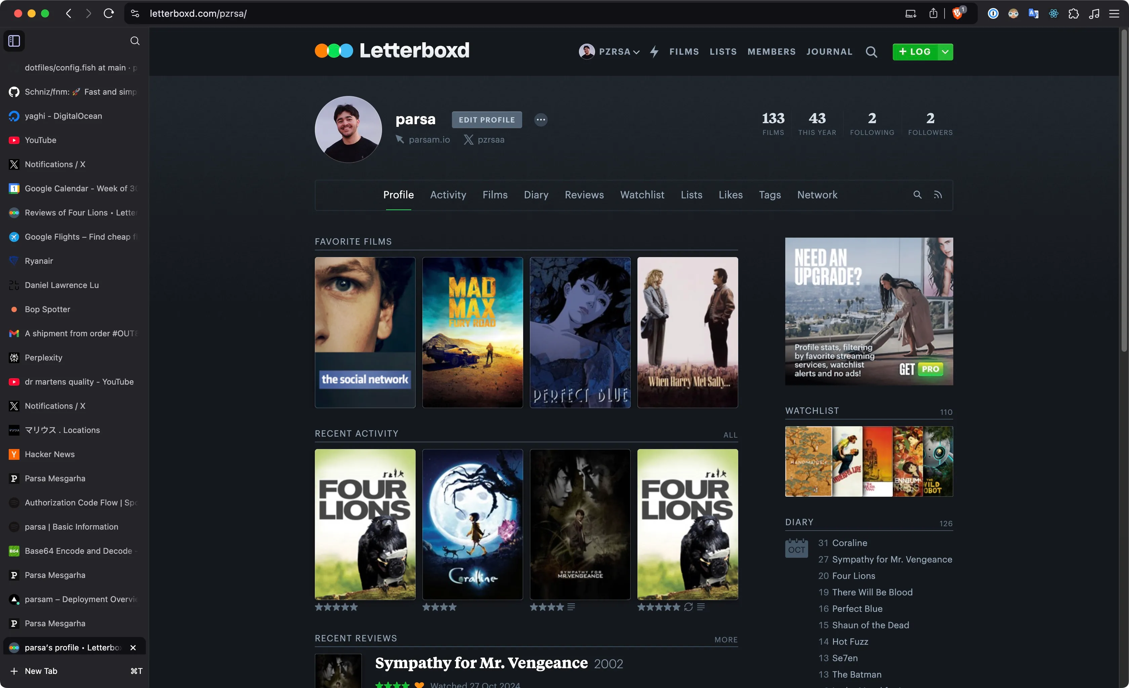Click the EDIT PROFILE button

coord(487,119)
